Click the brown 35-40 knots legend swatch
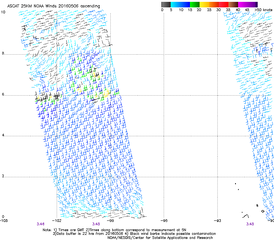 [x=233, y=4]
